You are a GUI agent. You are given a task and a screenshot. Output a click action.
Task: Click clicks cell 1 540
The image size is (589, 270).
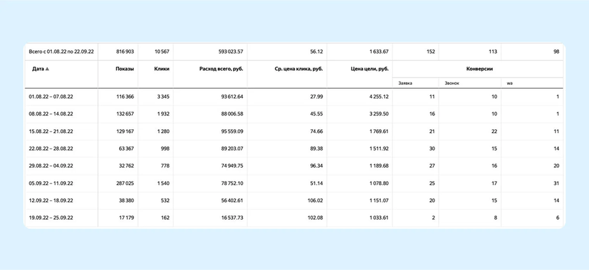[x=164, y=183]
